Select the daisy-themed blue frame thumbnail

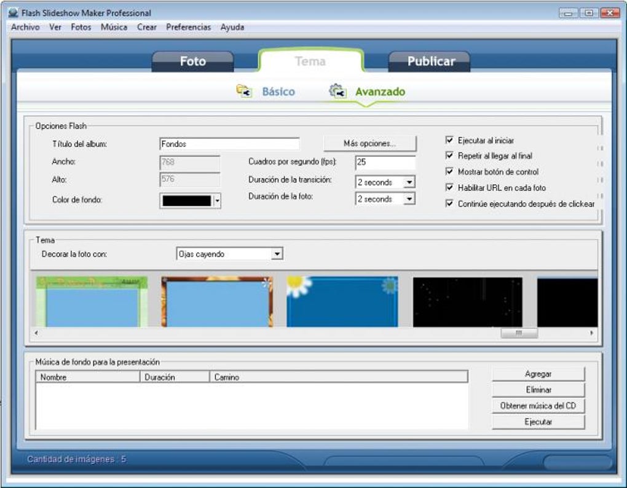coord(341,301)
